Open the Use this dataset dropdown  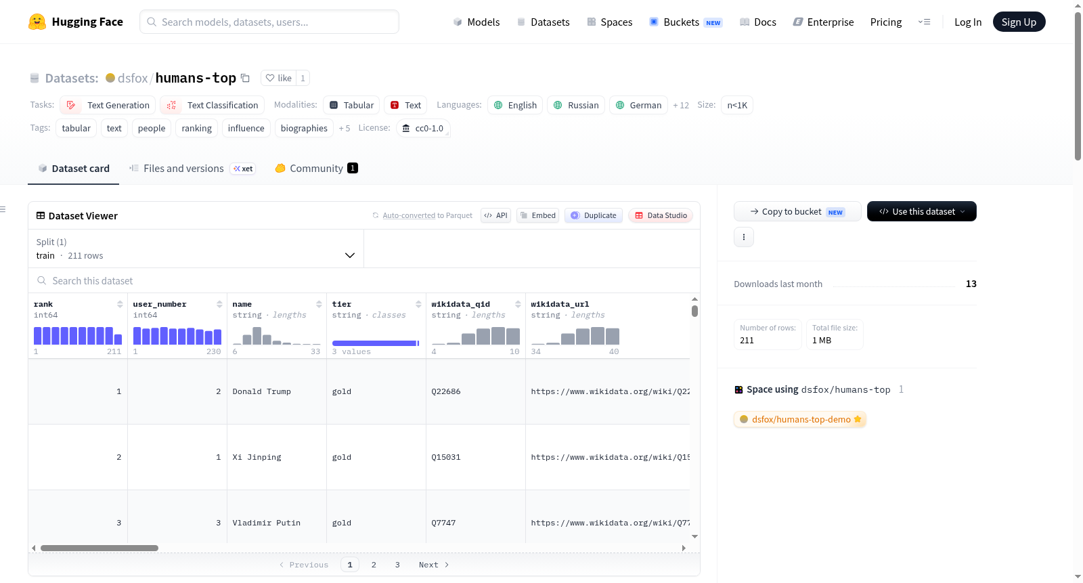[x=922, y=211]
